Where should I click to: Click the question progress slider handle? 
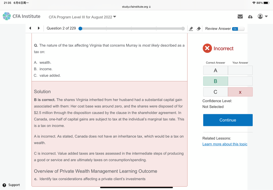click(80, 29)
